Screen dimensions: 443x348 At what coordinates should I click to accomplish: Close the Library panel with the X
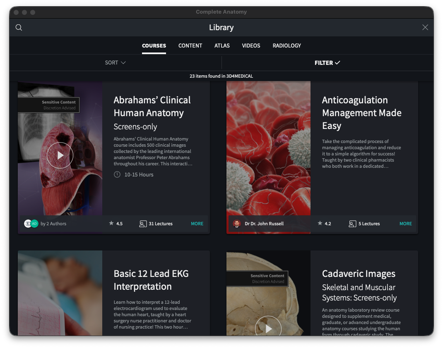point(425,27)
